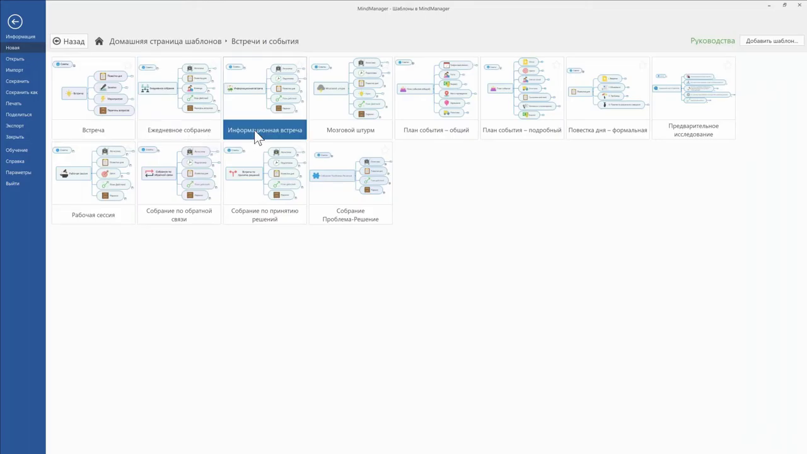Image resolution: width=807 pixels, height=454 pixels.
Task: Select Мозговой штурм template thumbnail
Action: pyautogui.click(x=351, y=88)
